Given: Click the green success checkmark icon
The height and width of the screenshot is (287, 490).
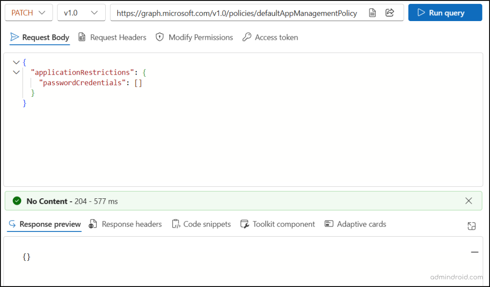Looking at the screenshot, I should [x=17, y=201].
